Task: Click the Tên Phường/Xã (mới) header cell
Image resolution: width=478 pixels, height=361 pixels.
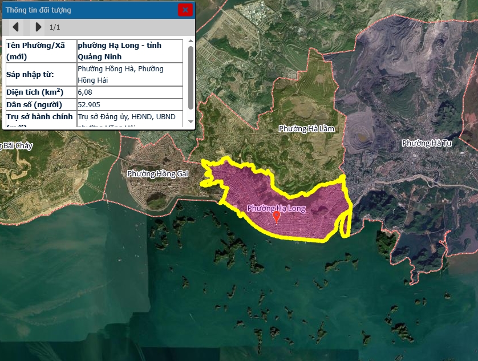Action: click(x=40, y=51)
